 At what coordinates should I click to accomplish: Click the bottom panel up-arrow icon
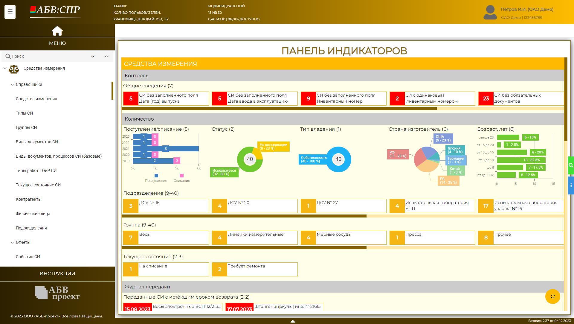coord(293,321)
